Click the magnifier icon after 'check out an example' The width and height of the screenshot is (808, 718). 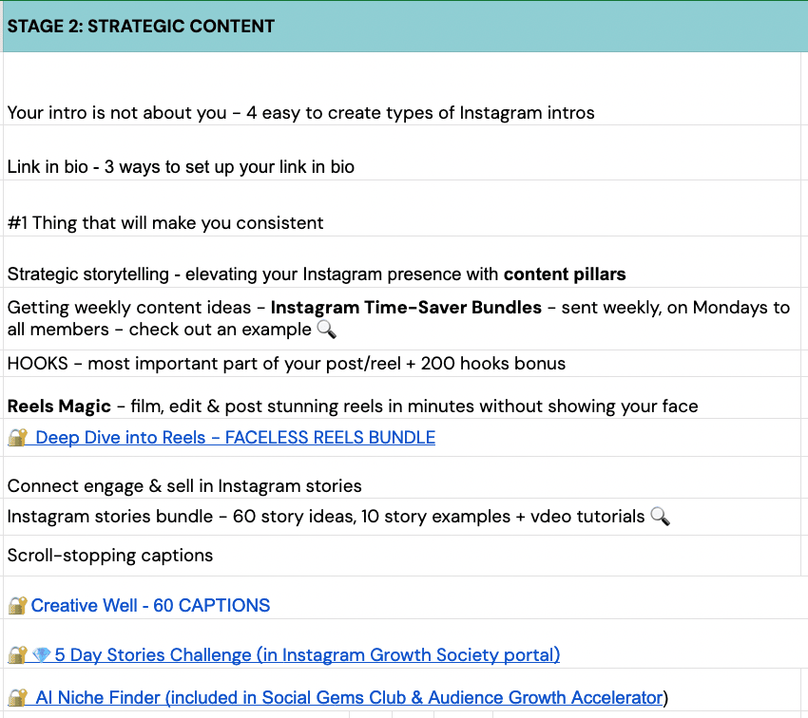[326, 330]
